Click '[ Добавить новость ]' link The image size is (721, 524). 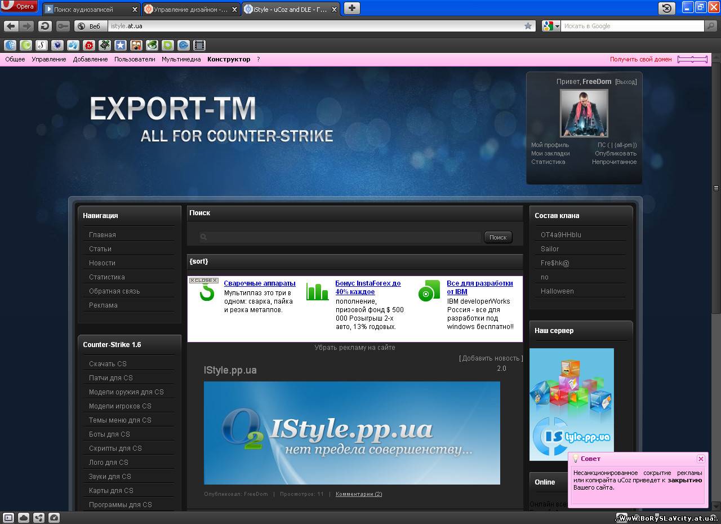click(x=491, y=358)
